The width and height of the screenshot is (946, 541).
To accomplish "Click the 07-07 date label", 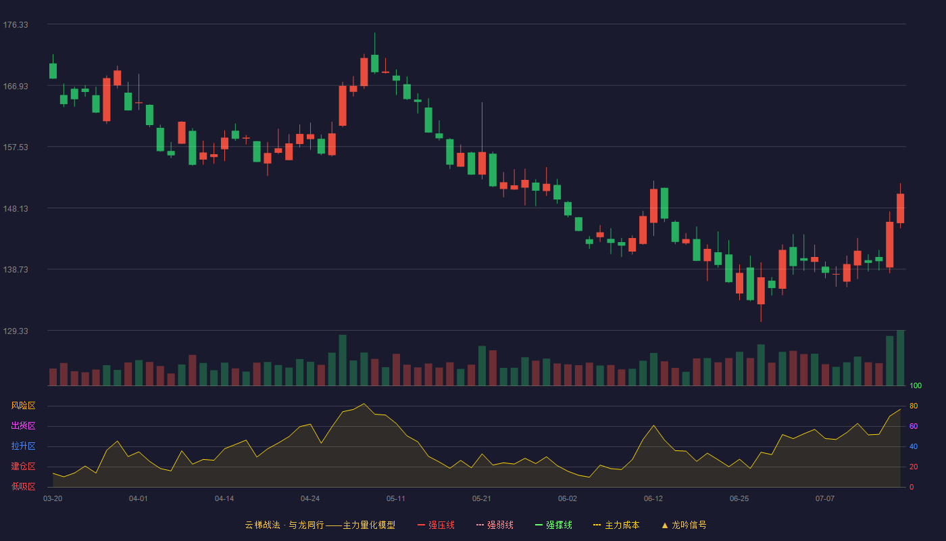I will (x=825, y=498).
